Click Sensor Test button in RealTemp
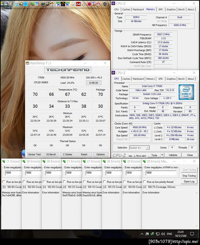 tap(34, 154)
